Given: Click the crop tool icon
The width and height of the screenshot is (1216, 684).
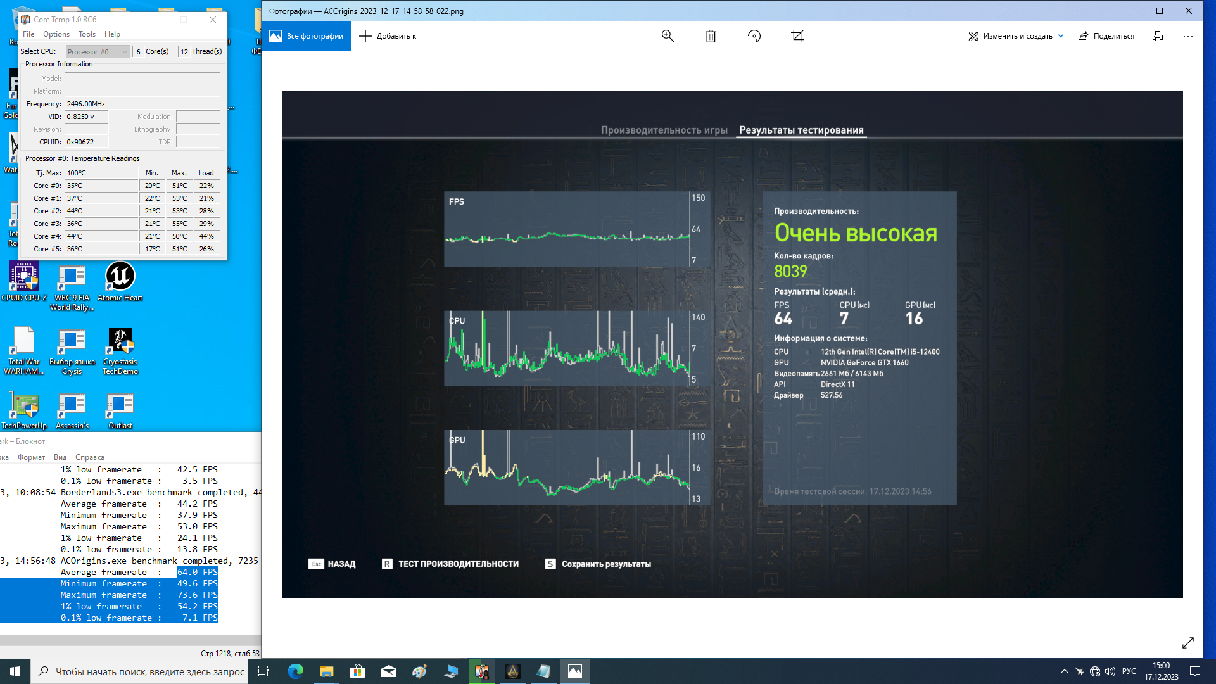Looking at the screenshot, I should tap(797, 36).
